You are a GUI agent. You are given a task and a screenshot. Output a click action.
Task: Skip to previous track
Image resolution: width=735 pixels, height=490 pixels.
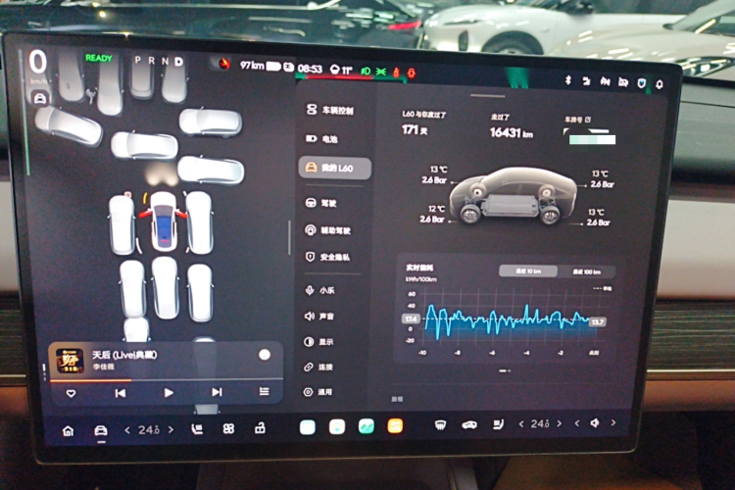point(121,393)
